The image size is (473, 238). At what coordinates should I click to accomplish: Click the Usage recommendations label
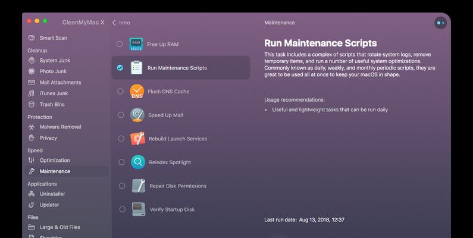pyautogui.click(x=295, y=99)
